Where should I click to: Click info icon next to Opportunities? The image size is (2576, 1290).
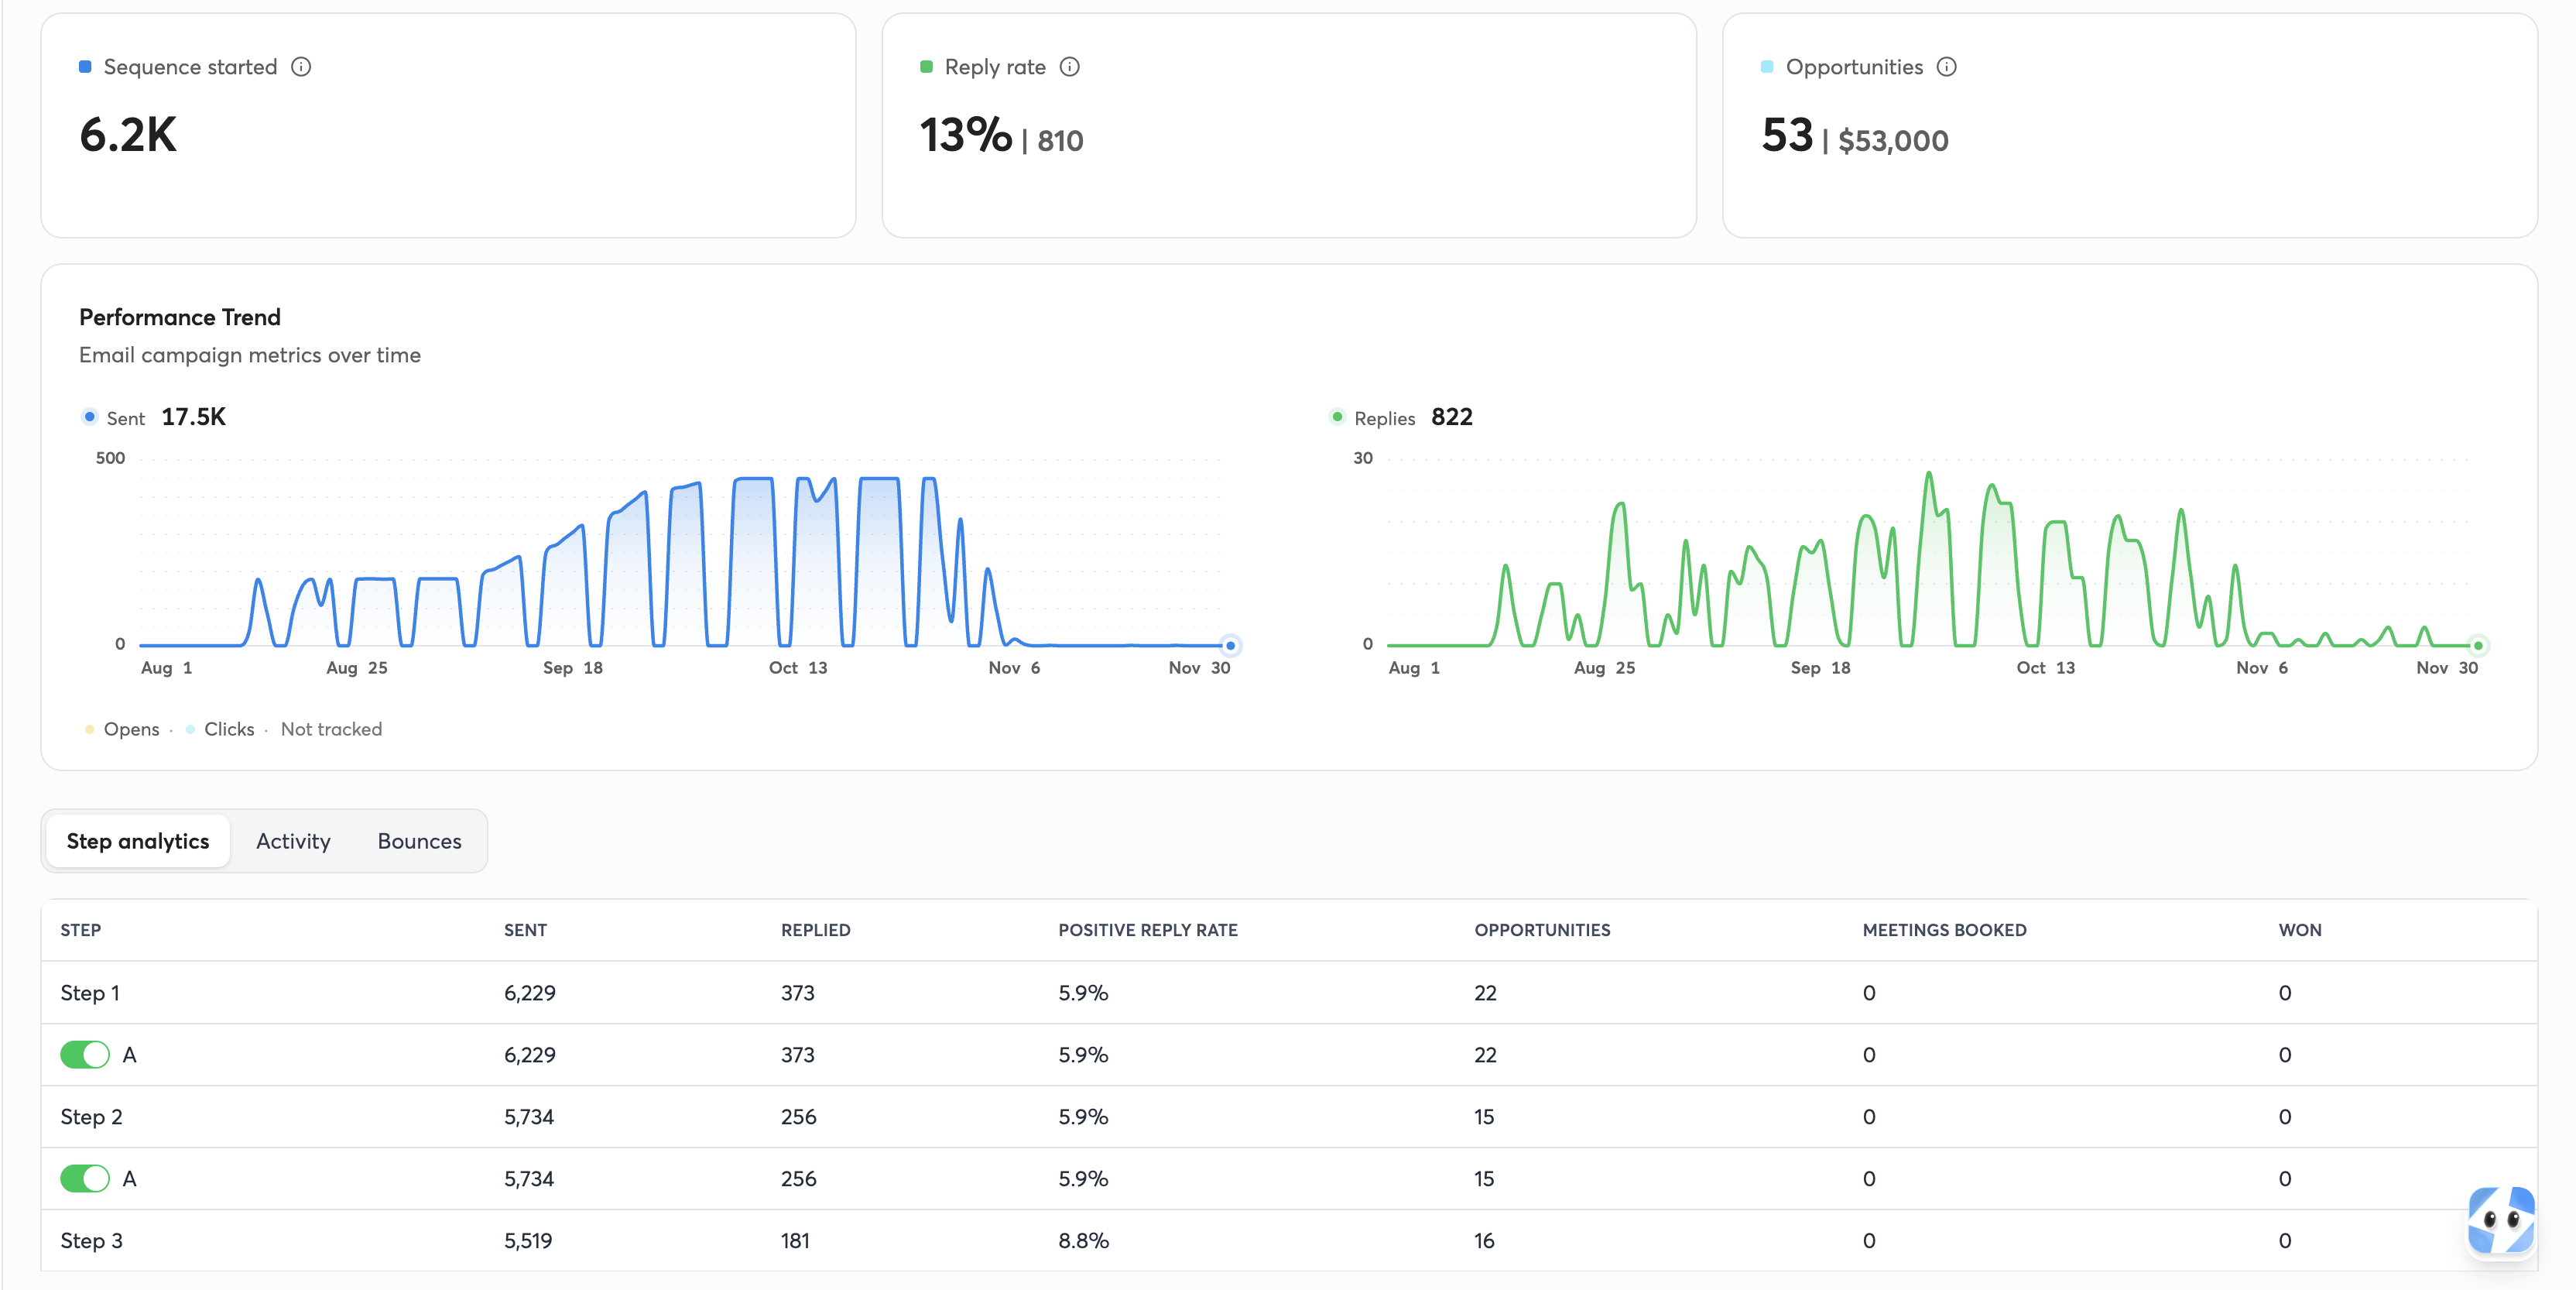coord(1946,67)
